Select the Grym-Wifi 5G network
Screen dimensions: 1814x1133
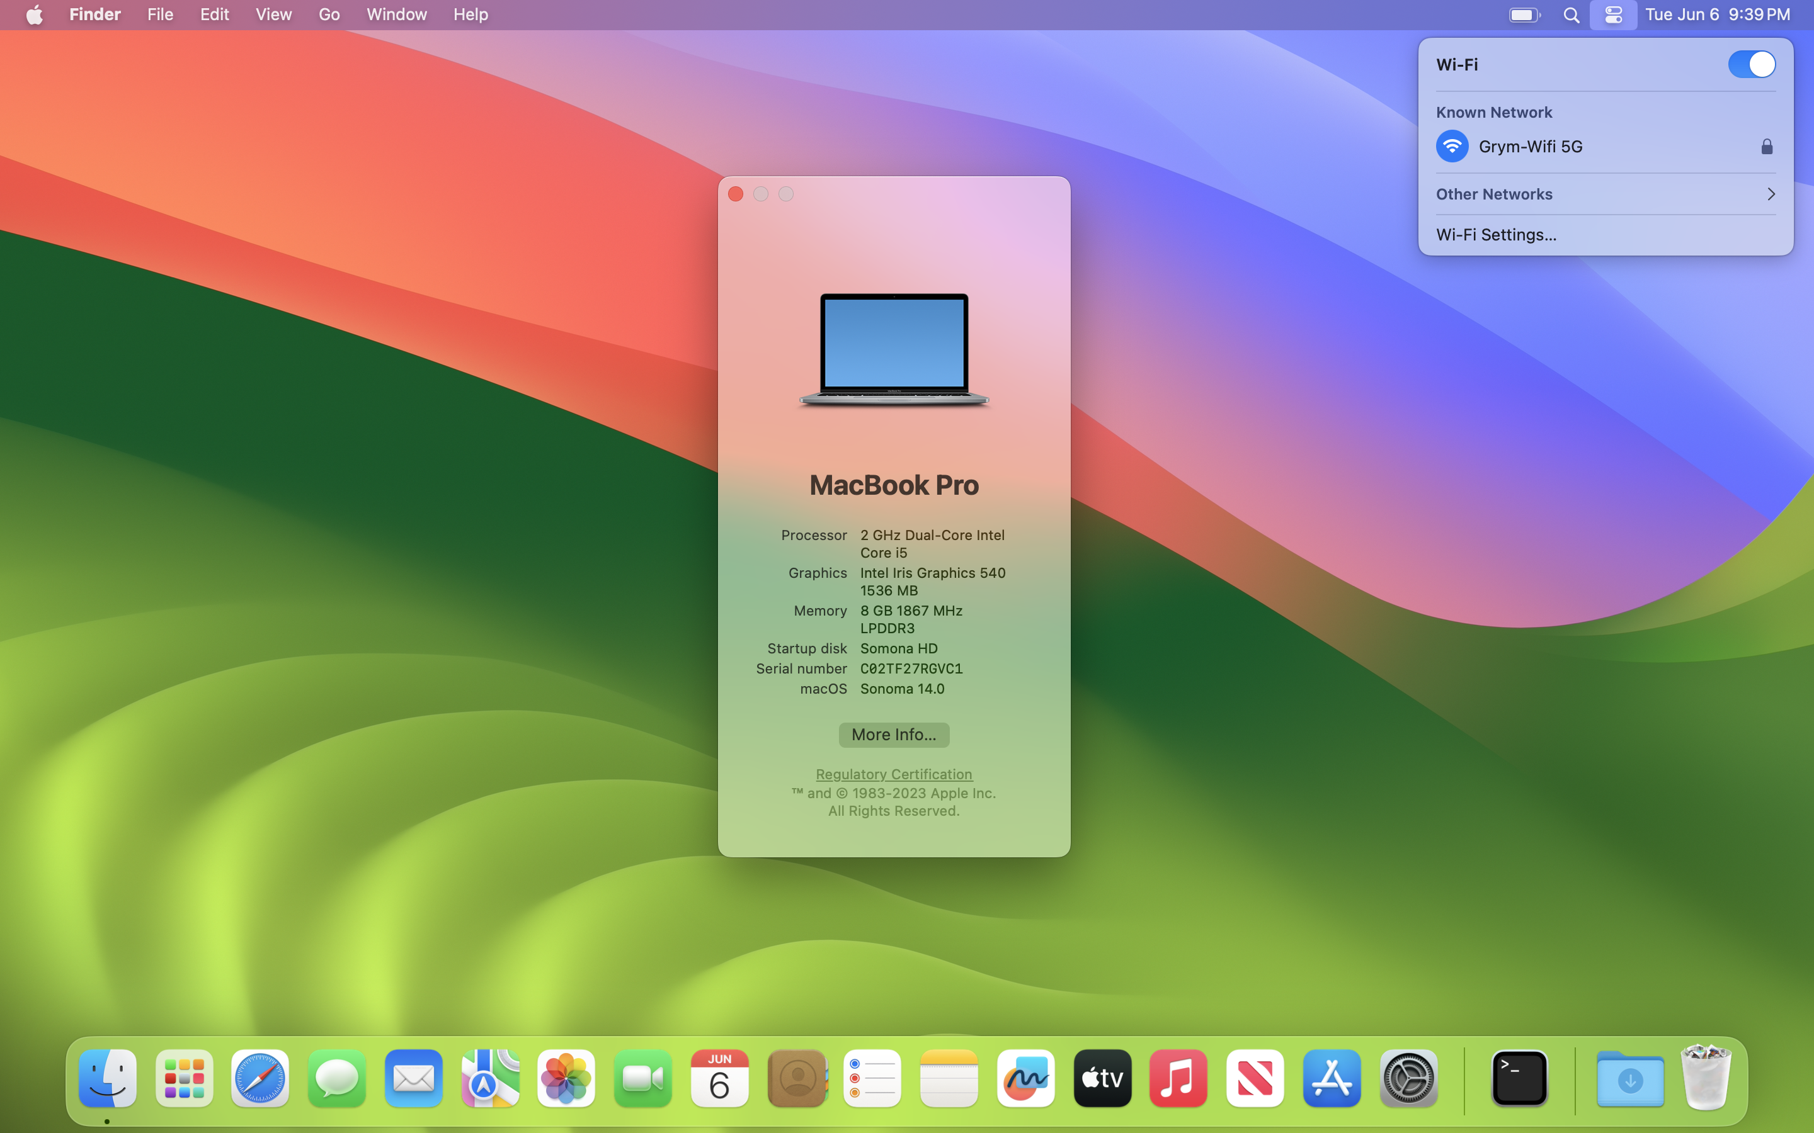1530,147
